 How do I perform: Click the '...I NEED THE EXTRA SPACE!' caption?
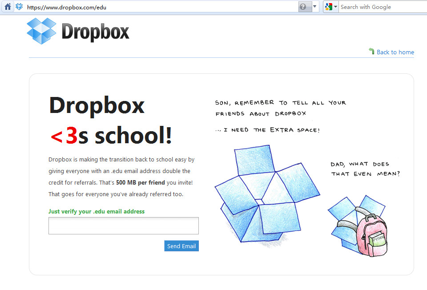pos(267,130)
